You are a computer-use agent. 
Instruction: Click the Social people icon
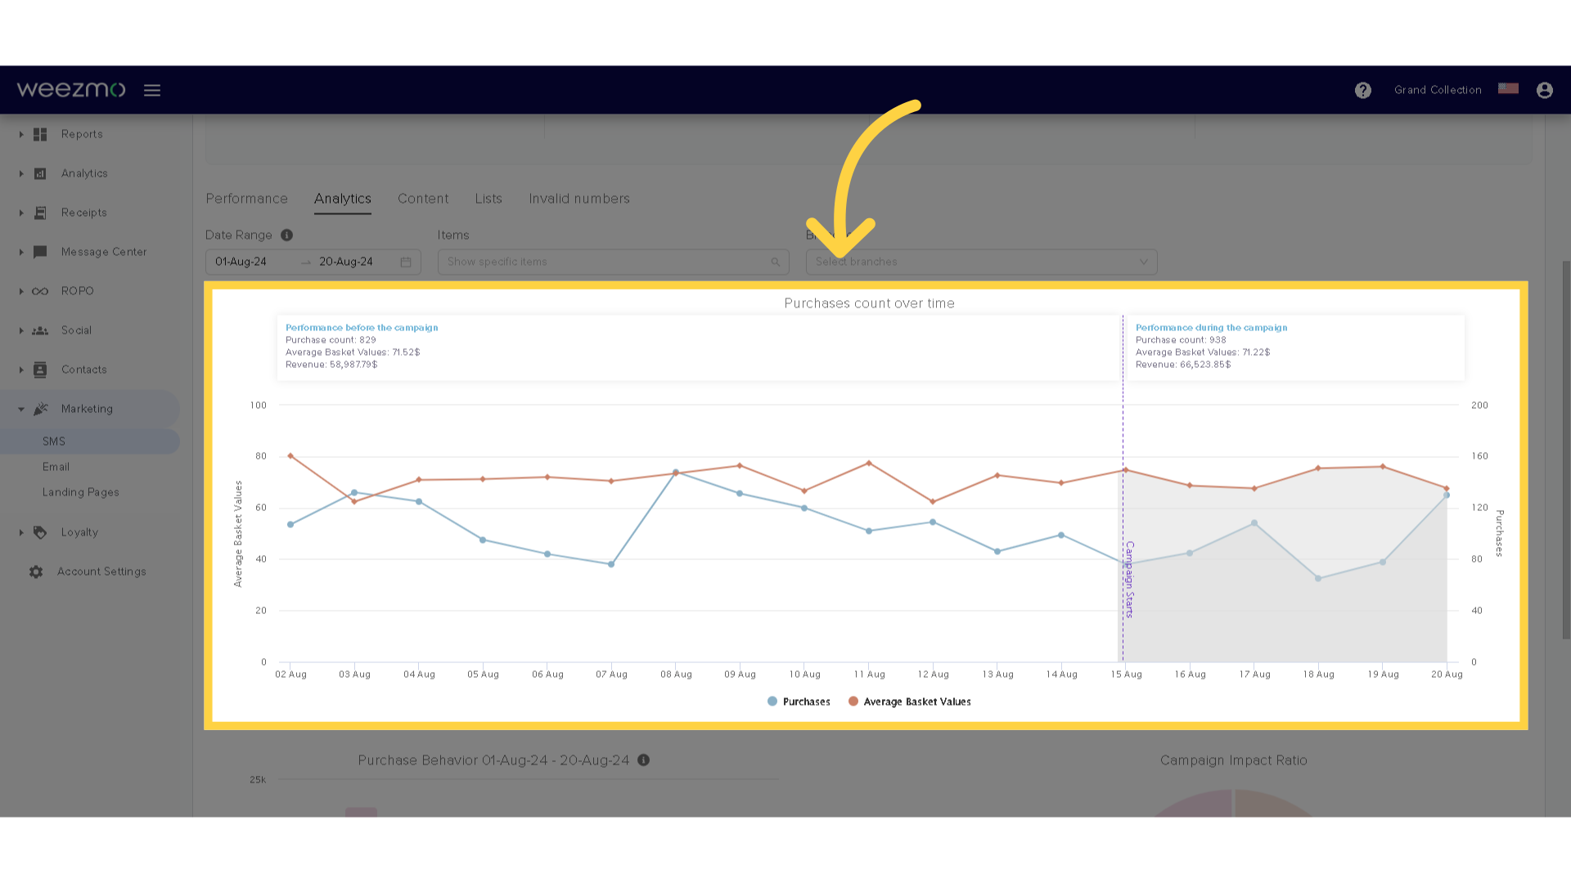point(40,330)
